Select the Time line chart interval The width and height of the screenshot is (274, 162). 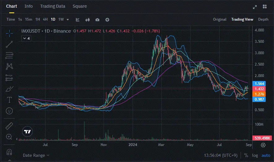(x=11, y=19)
